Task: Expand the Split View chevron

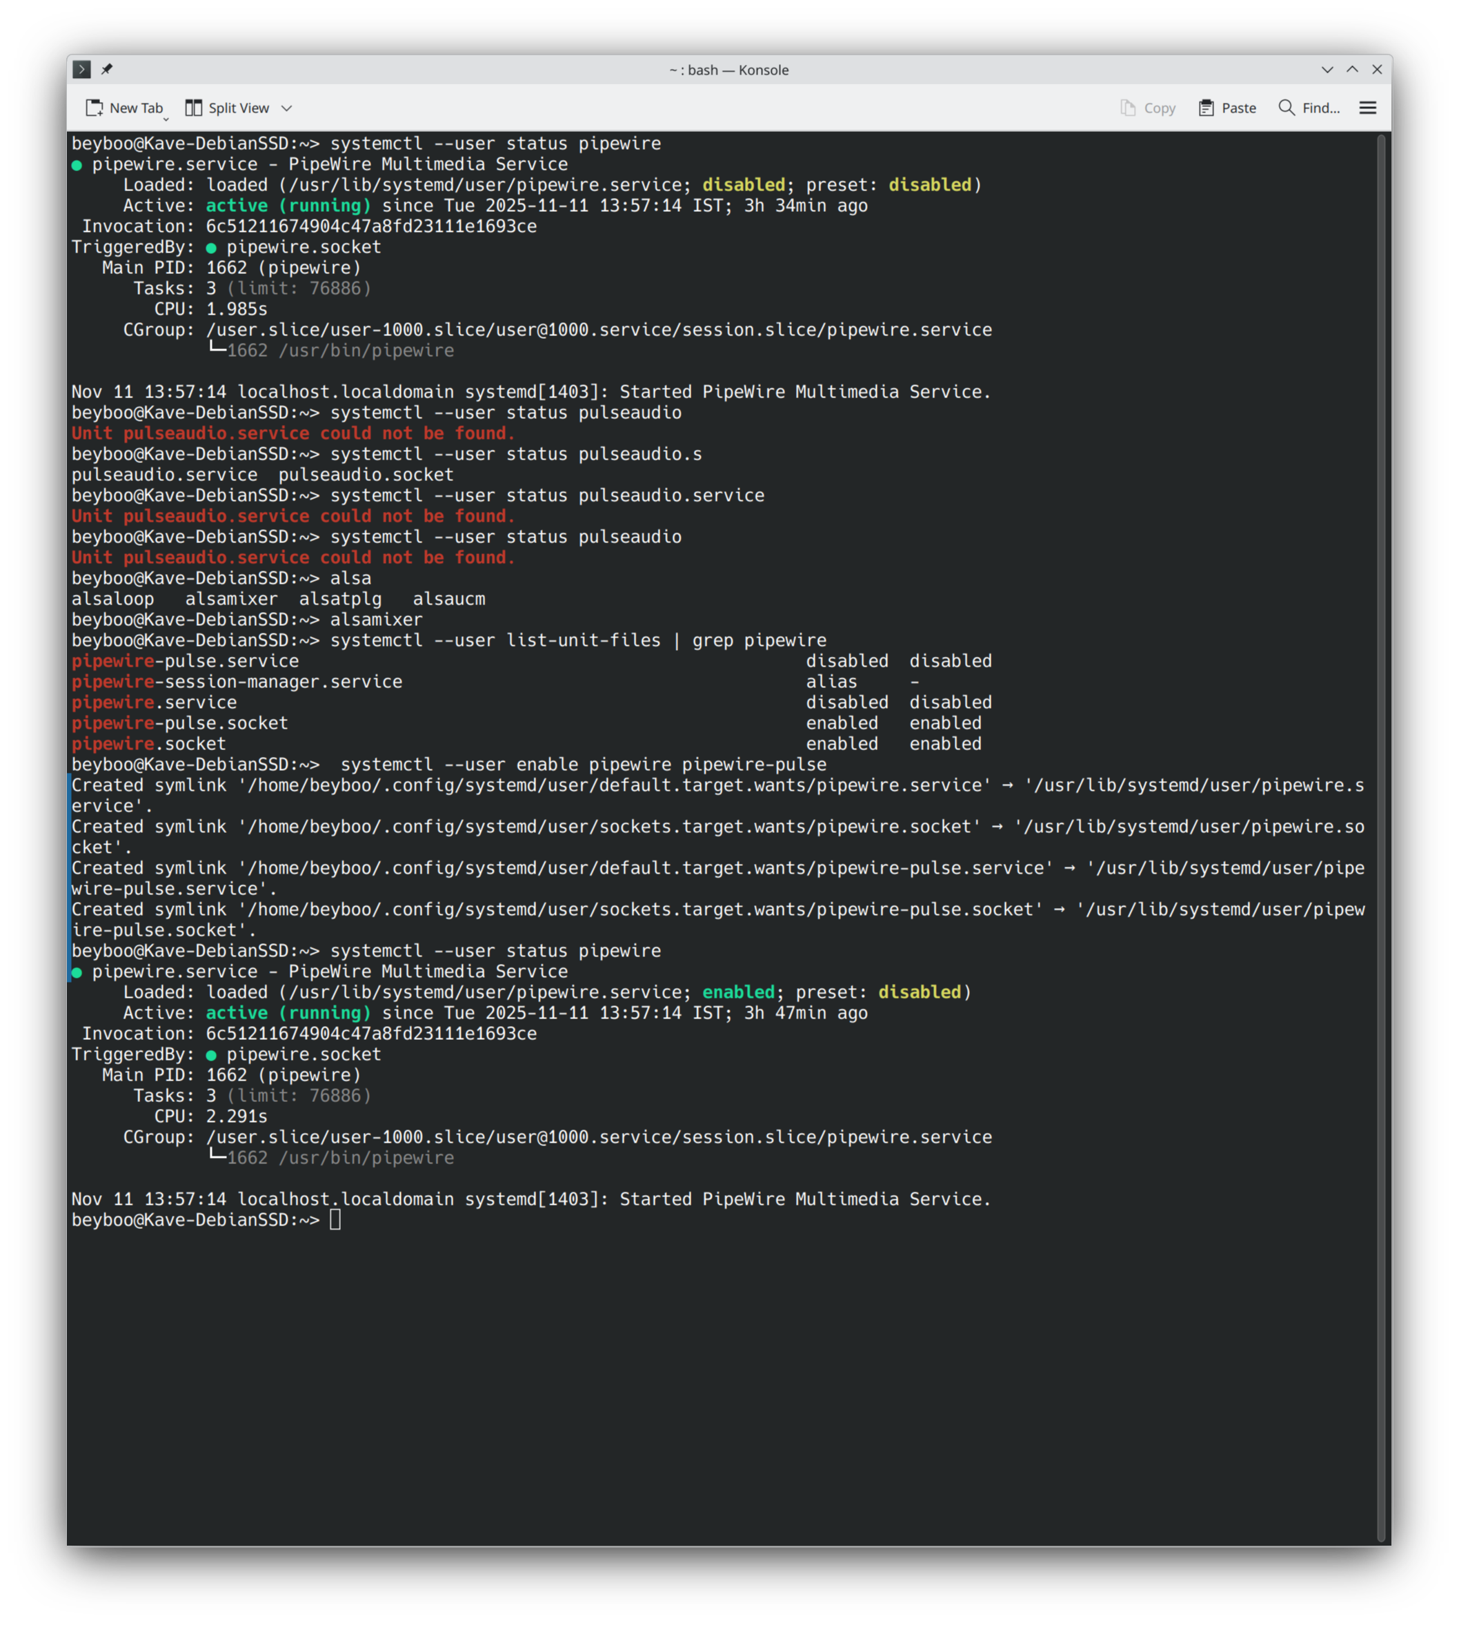Action: tap(286, 108)
